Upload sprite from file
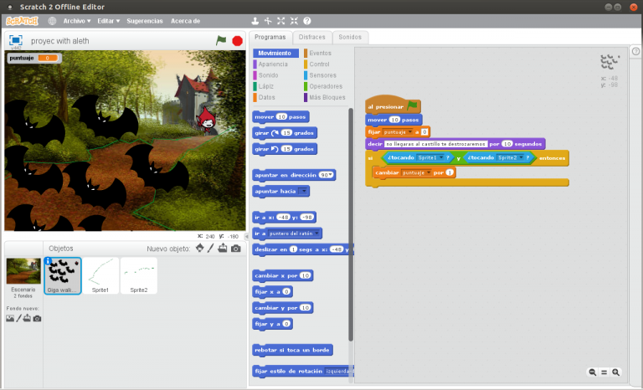643x390 pixels. 223,248
